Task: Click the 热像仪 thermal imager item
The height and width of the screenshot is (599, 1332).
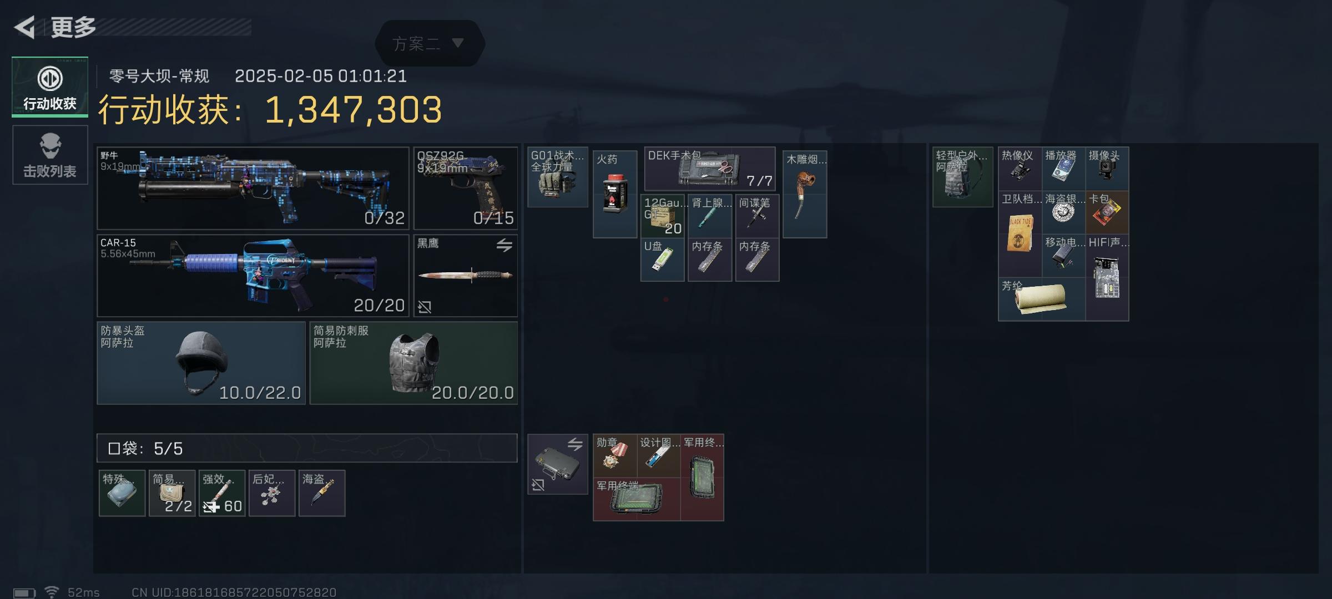Action: [1020, 169]
